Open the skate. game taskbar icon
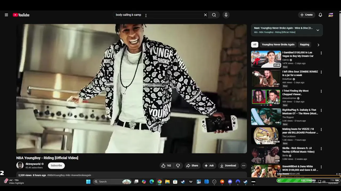Image resolution: width=341 pixels, height=191 pixels. click(x=253, y=182)
